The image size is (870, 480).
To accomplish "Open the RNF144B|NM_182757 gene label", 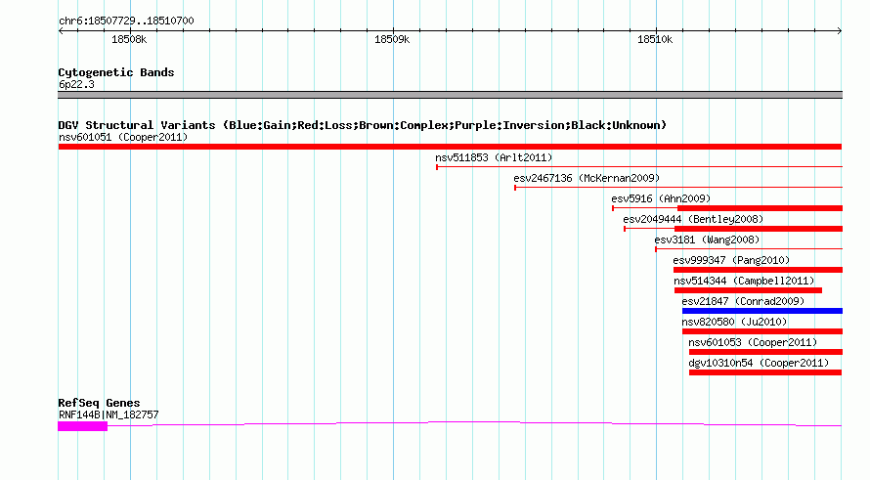I will (109, 415).
